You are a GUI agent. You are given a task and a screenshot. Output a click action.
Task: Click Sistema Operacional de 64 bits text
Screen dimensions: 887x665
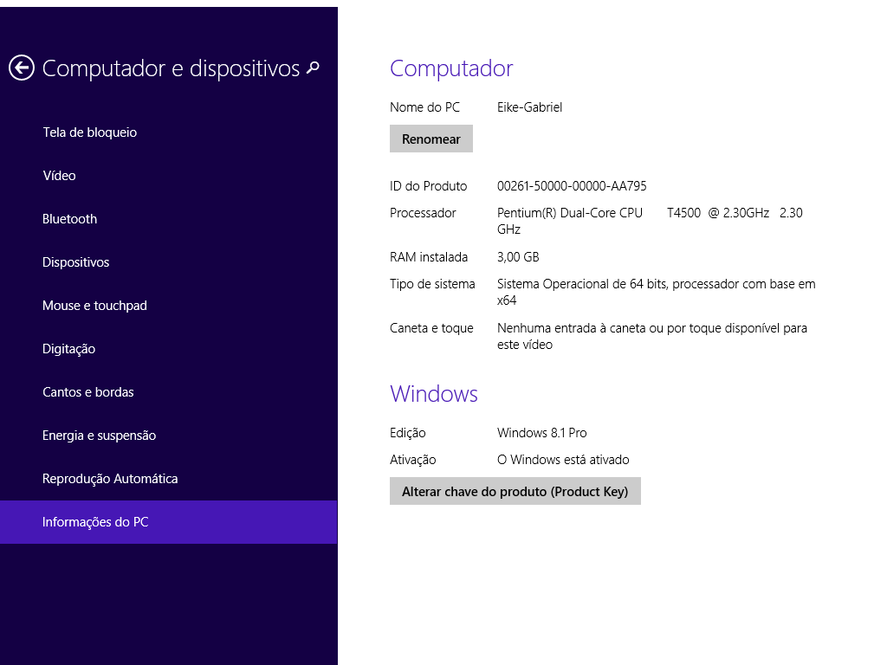tap(657, 292)
